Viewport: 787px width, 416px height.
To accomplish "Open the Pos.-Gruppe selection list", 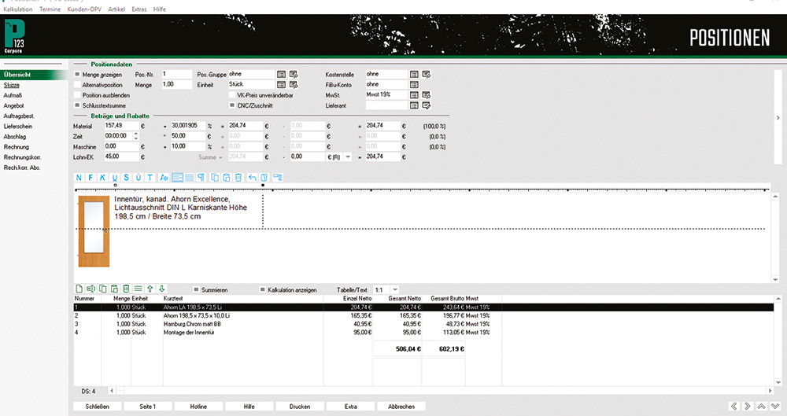I will pyautogui.click(x=281, y=74).
